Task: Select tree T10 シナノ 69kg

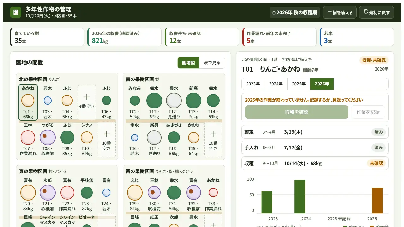Action: tap(87, 139)
